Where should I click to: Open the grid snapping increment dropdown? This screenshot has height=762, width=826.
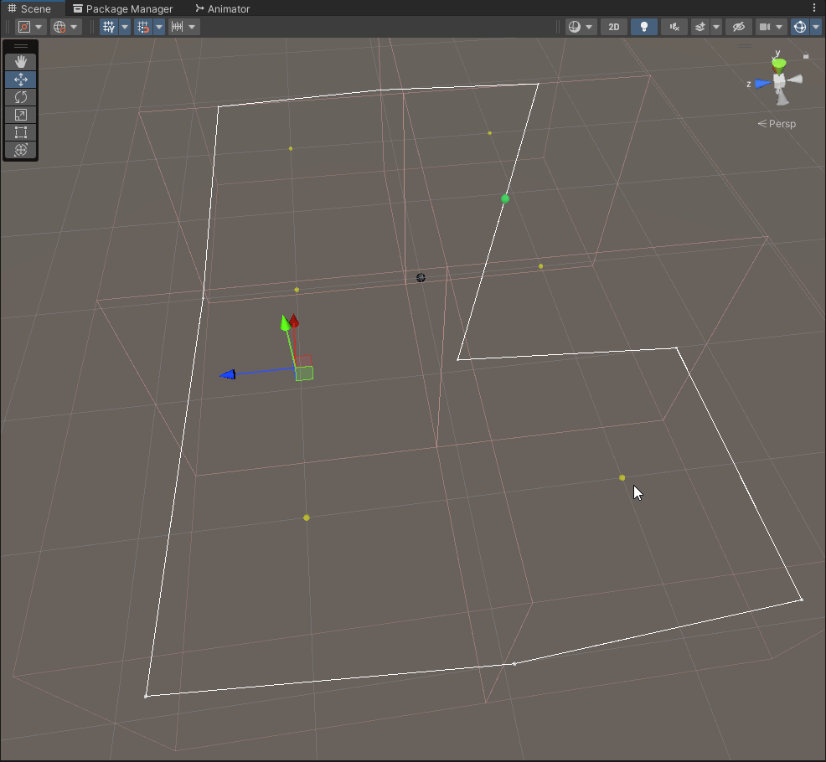coord(159,27)
